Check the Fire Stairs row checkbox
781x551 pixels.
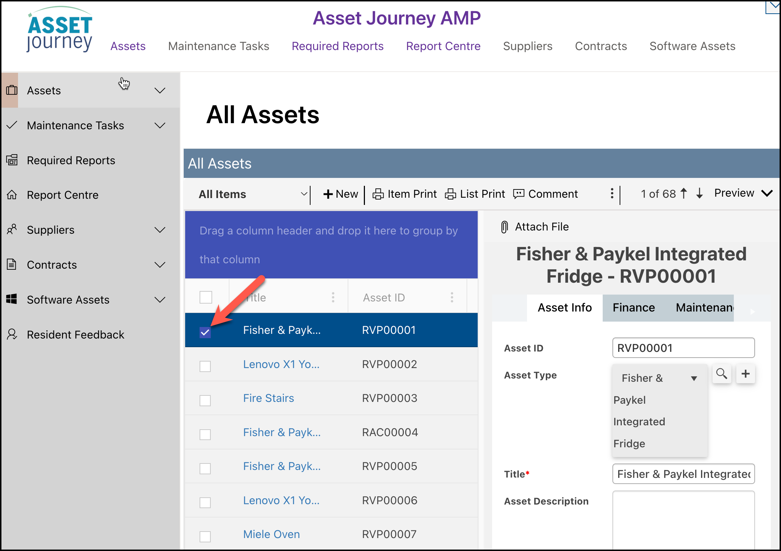tap(205, 400)
